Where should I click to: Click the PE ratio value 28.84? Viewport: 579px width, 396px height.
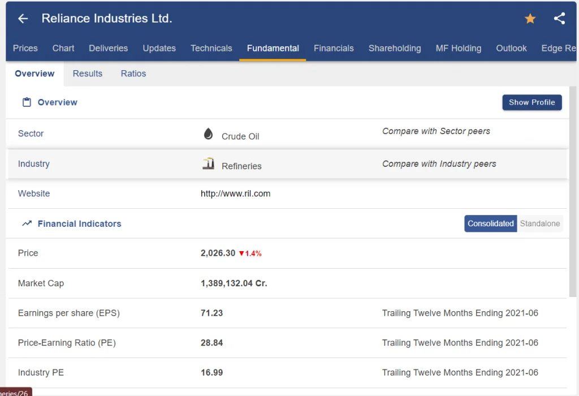(x=211, y=343)
